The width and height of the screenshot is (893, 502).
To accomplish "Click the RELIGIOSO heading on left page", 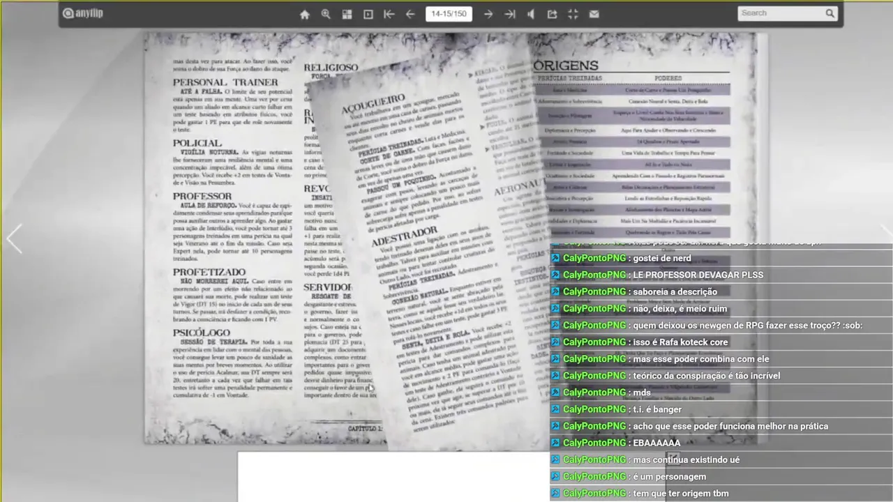I will (x=332, y=68).
